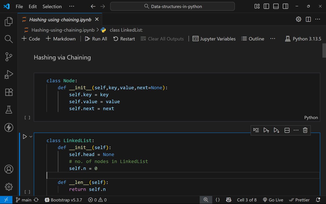Open the Source Control view
The image size is (326, 204).
pos(8,57)
